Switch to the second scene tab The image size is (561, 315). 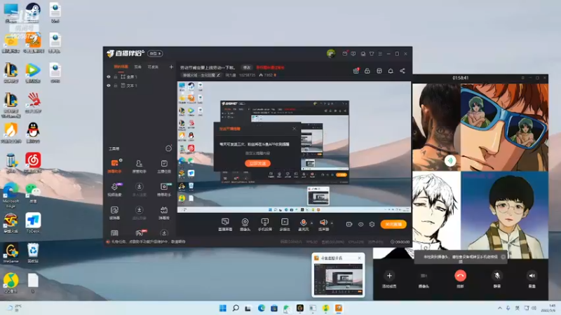[137, 66]
